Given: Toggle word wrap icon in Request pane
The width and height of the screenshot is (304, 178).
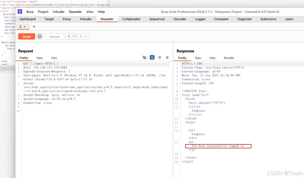Looking at the screenshot, I should pyautogui.click(x=152, y=57).
